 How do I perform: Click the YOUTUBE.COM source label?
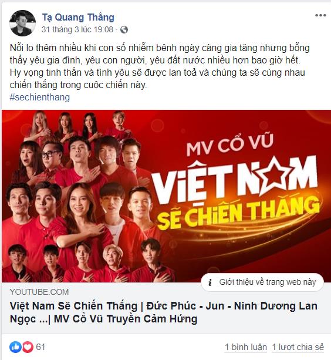[x=39, y=292]
